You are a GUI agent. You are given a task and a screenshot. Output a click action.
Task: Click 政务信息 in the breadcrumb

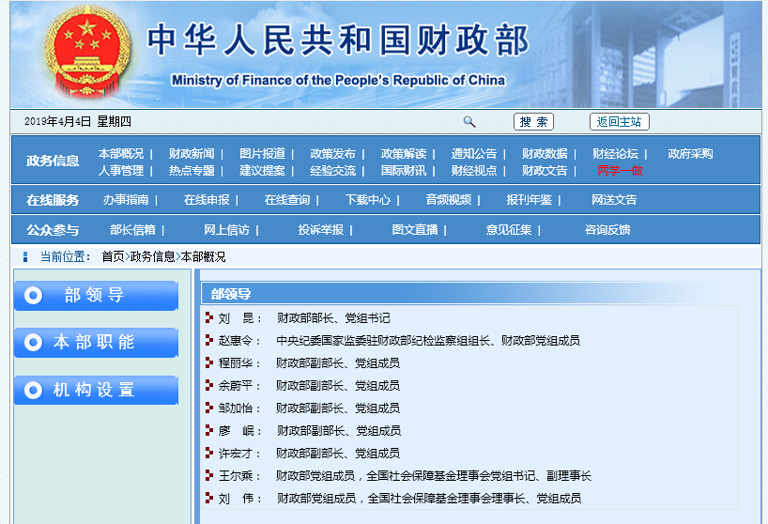(x=152, y=256)
